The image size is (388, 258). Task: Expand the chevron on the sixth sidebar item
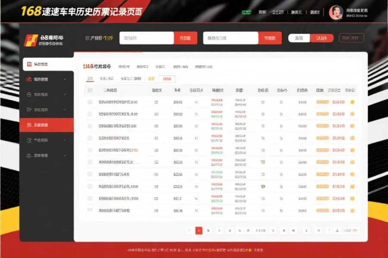click(65, 140)
